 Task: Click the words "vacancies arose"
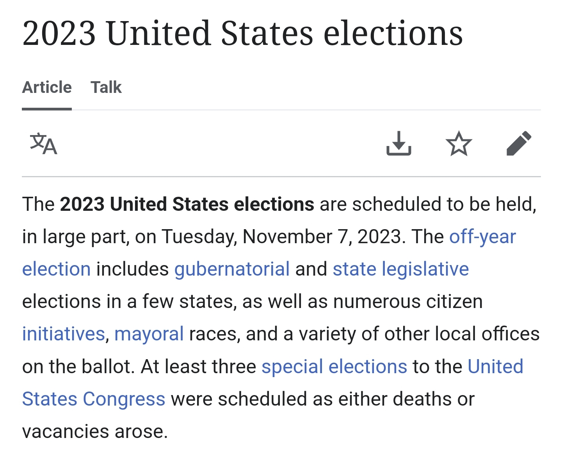coord(95,432)
